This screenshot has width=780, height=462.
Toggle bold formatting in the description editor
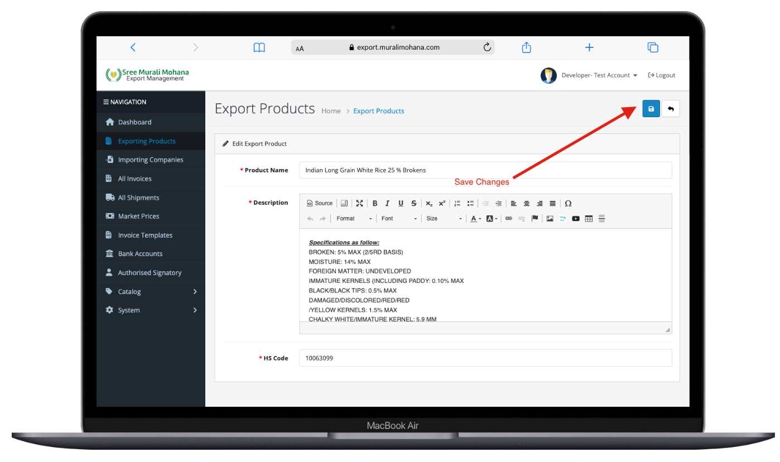375,203
